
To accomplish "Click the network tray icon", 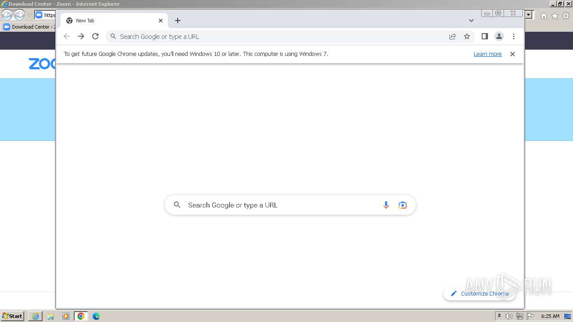I will click(x=520, y=316).
